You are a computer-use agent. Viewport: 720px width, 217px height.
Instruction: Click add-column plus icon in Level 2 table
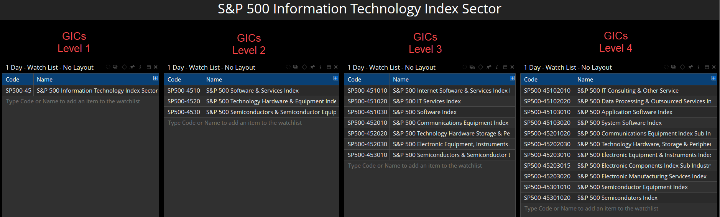point(336,78)
